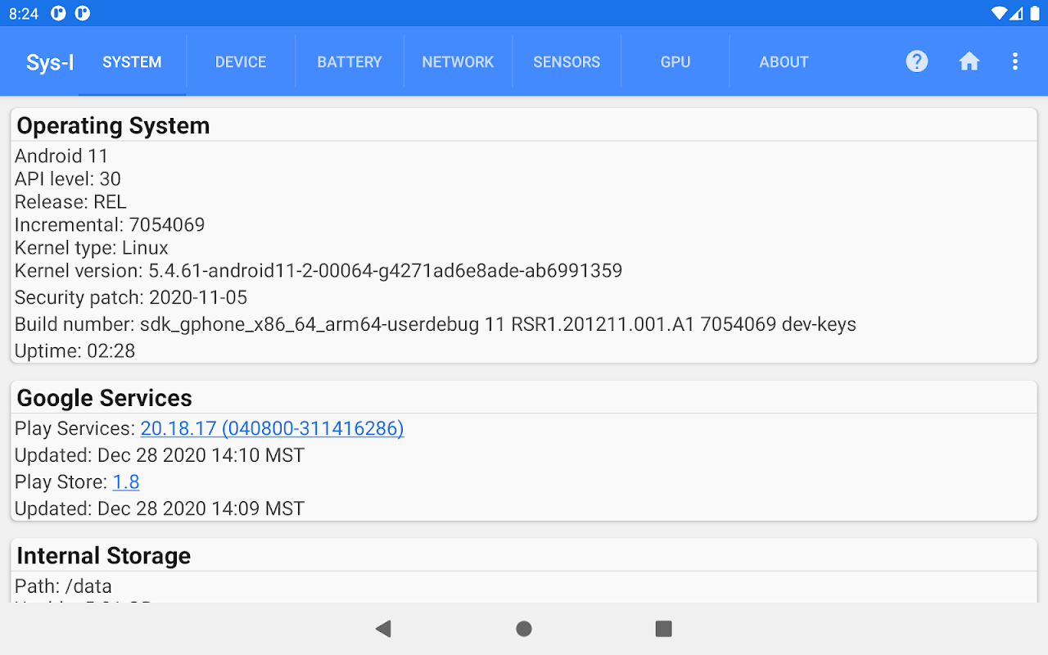Switch to the GPU tab
The image size is (1048, 655).
point(675,62)
